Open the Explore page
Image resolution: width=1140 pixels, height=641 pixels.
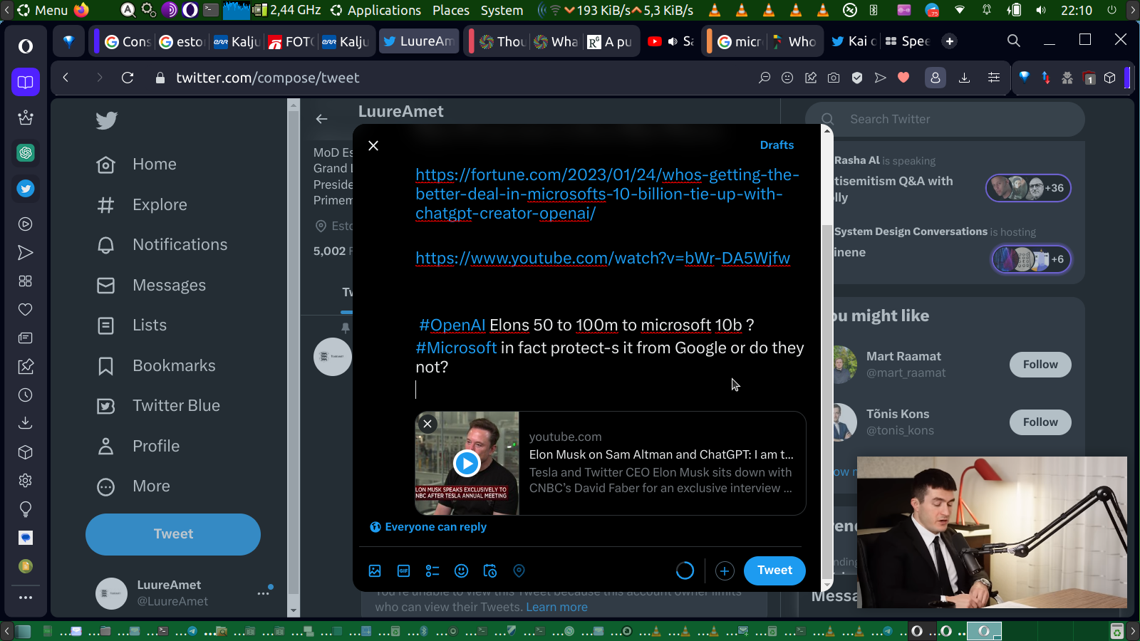(141, 205)
